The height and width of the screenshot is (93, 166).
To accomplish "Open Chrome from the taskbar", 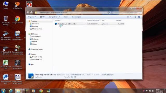I will (41, 91).
